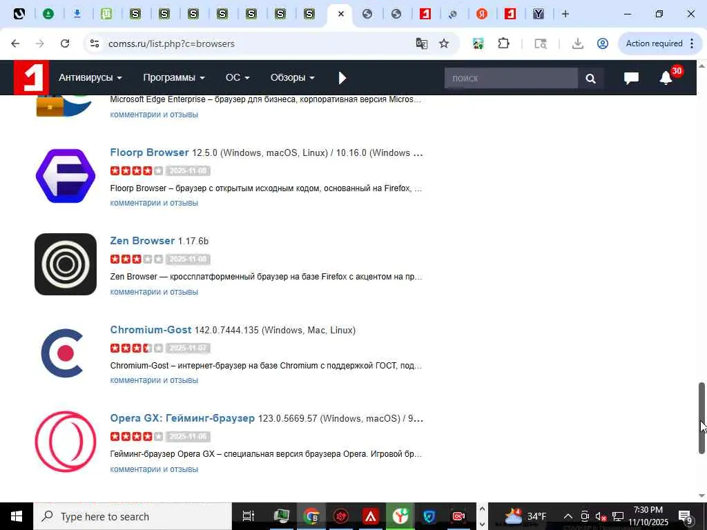
Task: Open the Floorp Browser hexagon icon
Action: pyautogui.click(x=66, y=176)
